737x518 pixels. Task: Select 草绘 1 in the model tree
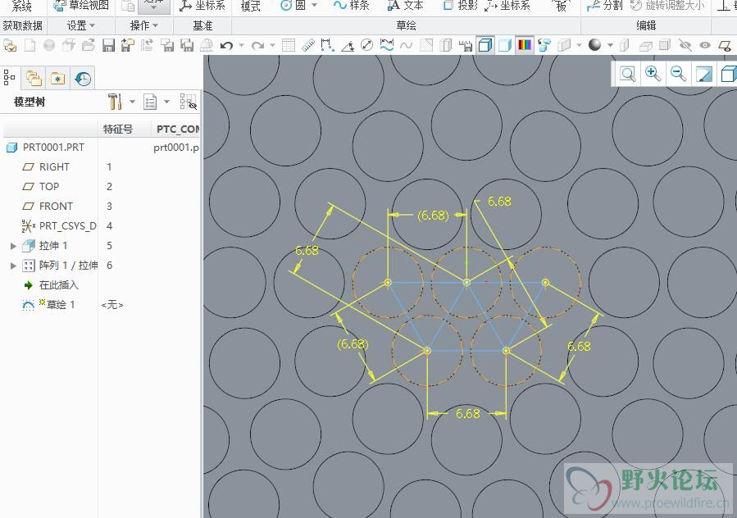tap(60, 305)
